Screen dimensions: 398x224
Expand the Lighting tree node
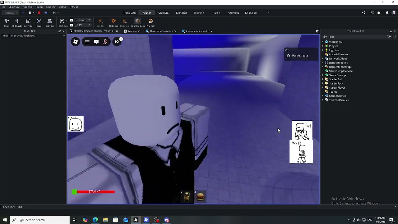coord(323,50)
